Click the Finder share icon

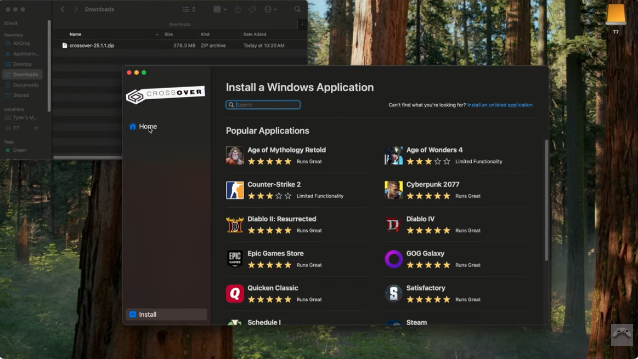(x=238, y=9)
